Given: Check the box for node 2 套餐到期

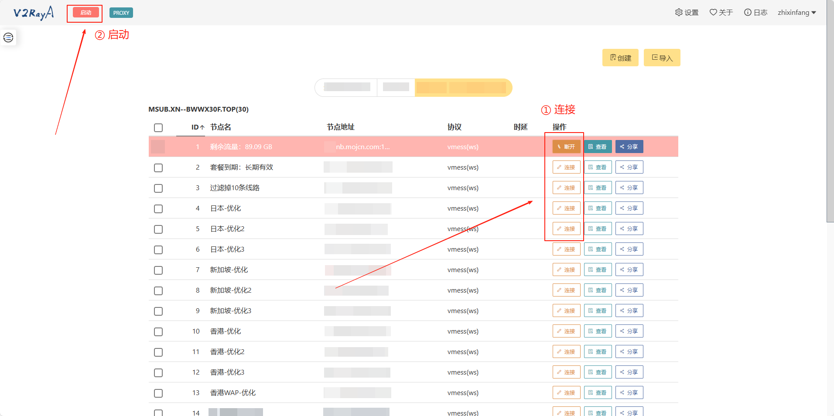Looking at the screenshot, I should pyautogui.click(x=158, y=168).
